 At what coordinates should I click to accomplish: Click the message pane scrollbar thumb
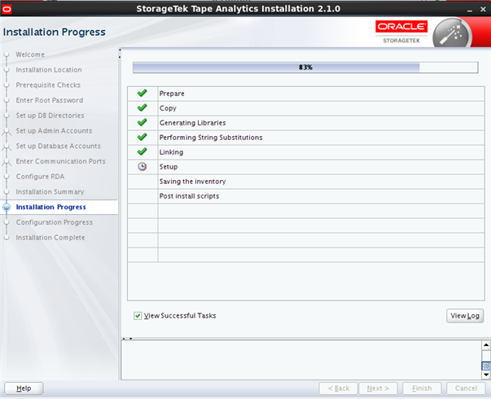485,366
